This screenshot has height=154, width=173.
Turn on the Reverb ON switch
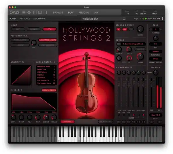[119, 44]
